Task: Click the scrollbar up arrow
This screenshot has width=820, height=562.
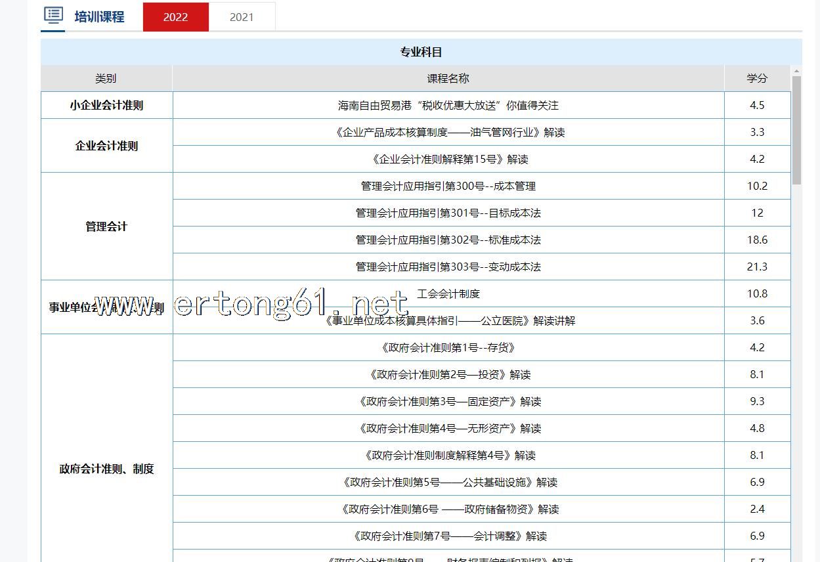Action: coord(796,71)
